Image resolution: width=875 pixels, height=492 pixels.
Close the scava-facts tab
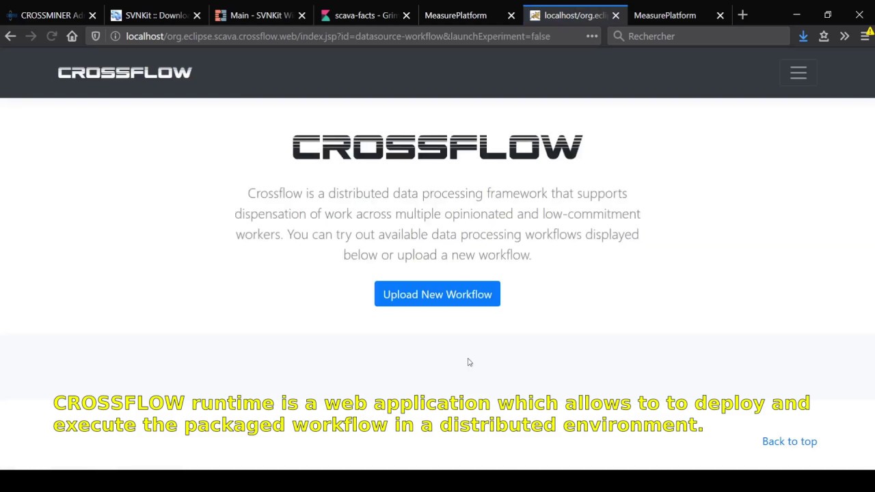click(x=406, y=15)
